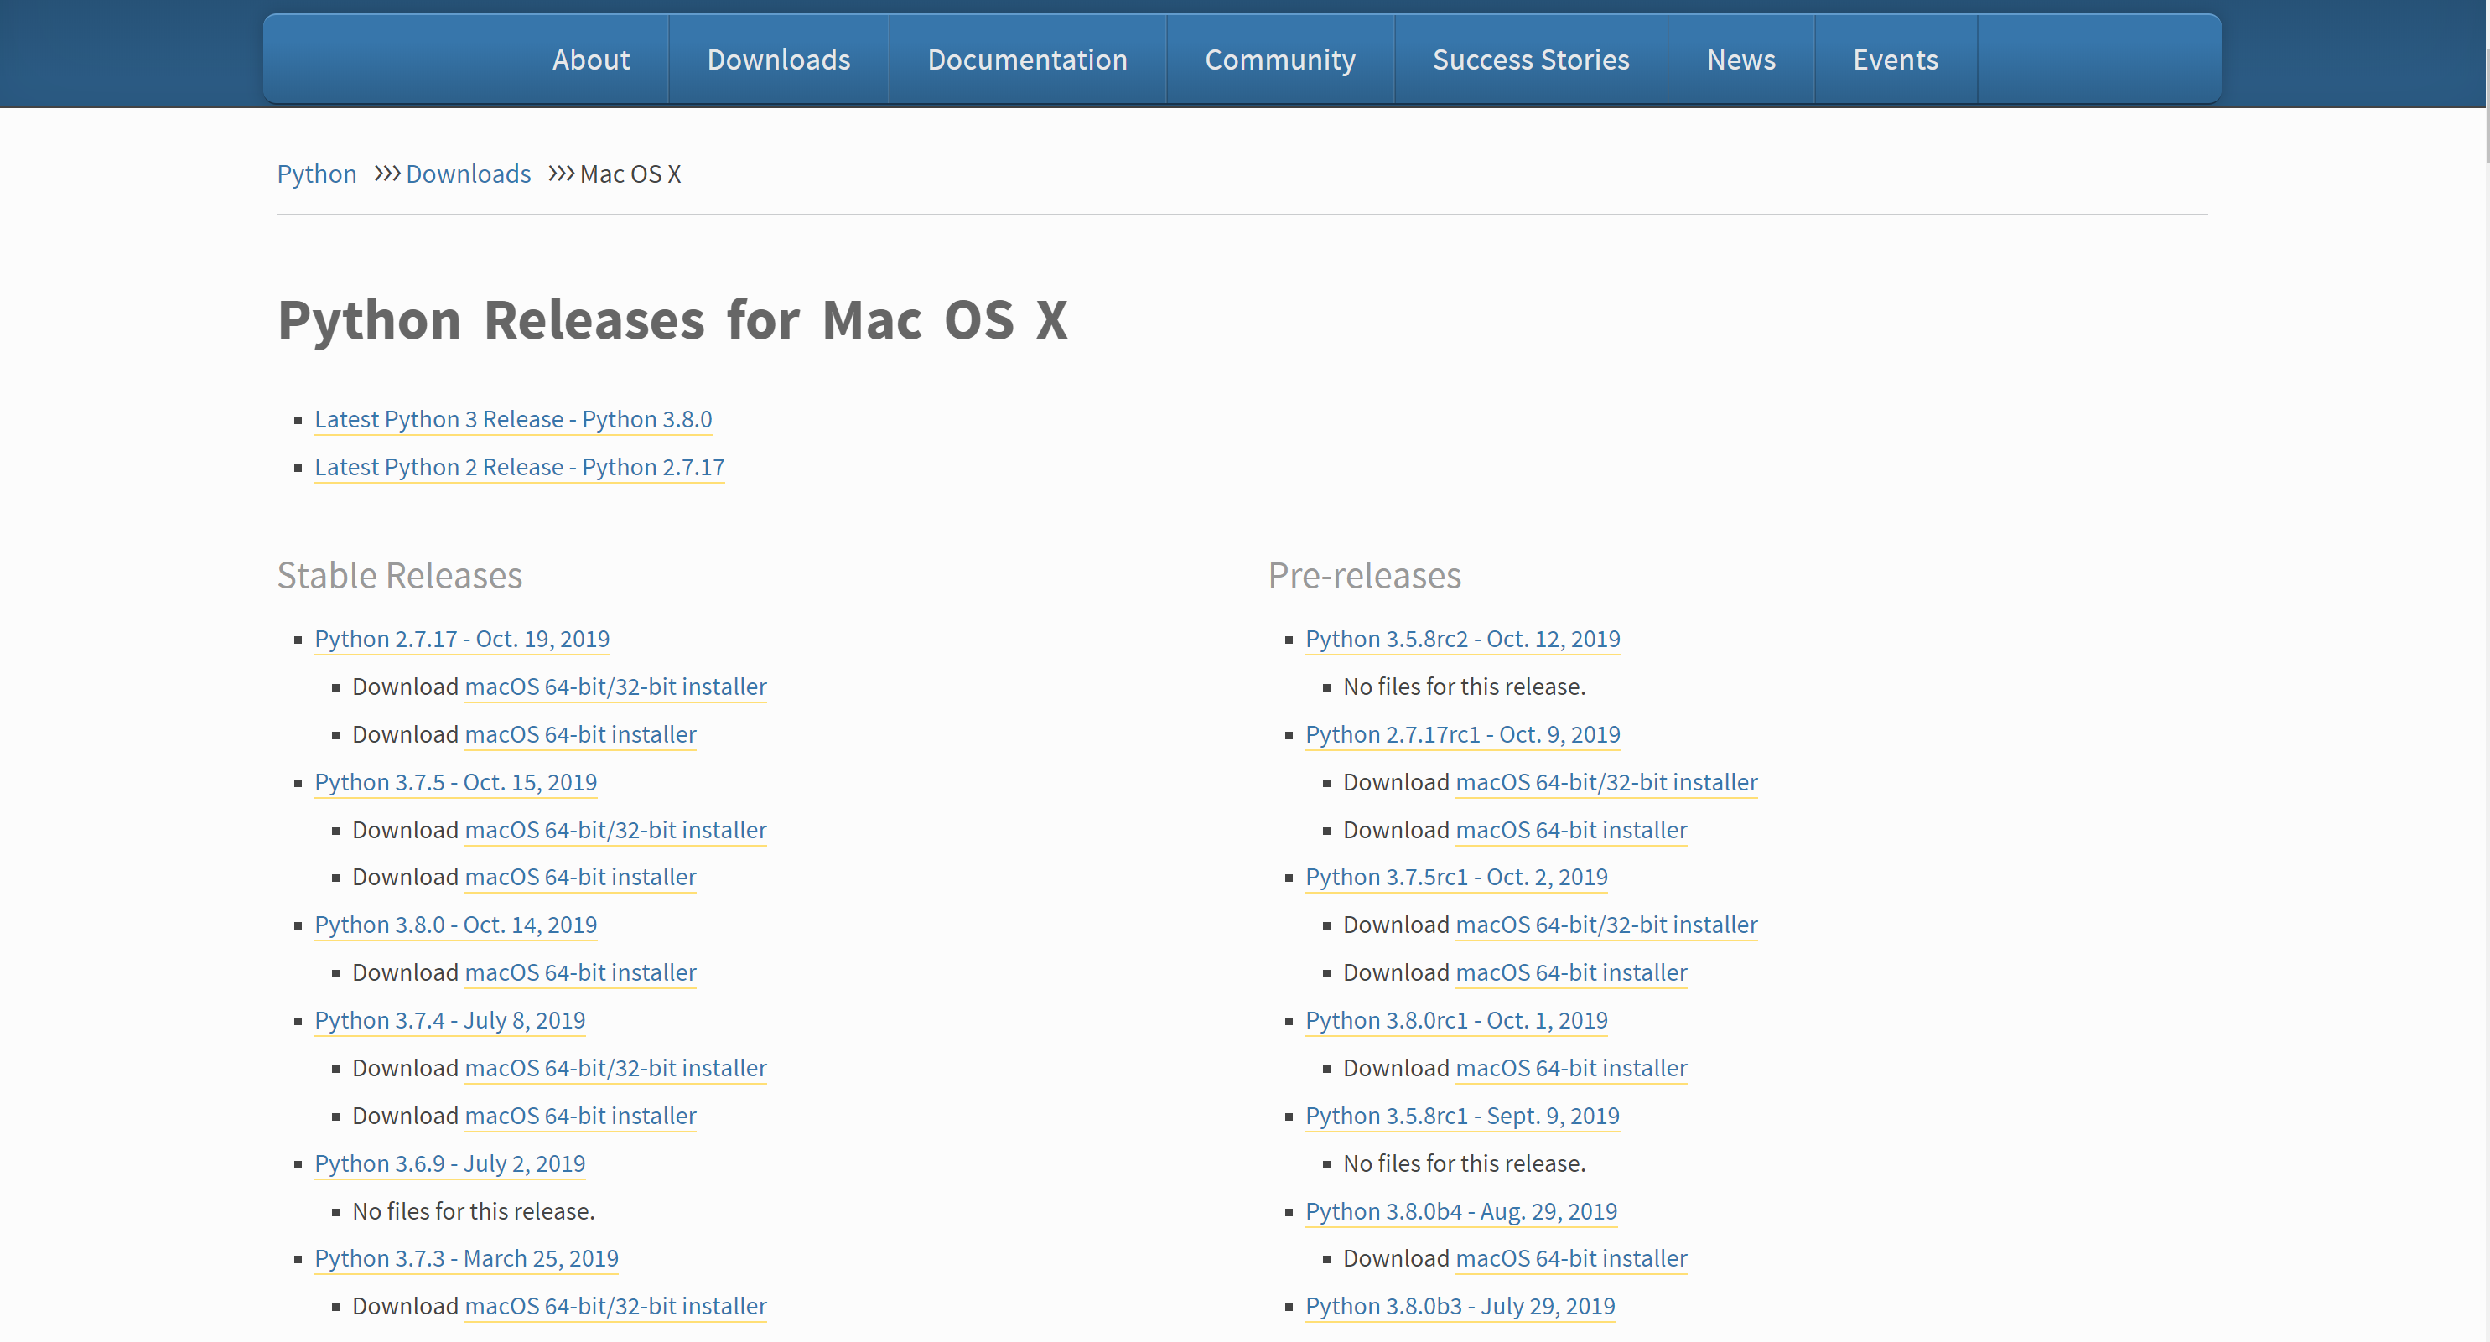Open the Downloads navigation menu
The height and width of the screenshot is (1342, 2490).
point(778,59)
